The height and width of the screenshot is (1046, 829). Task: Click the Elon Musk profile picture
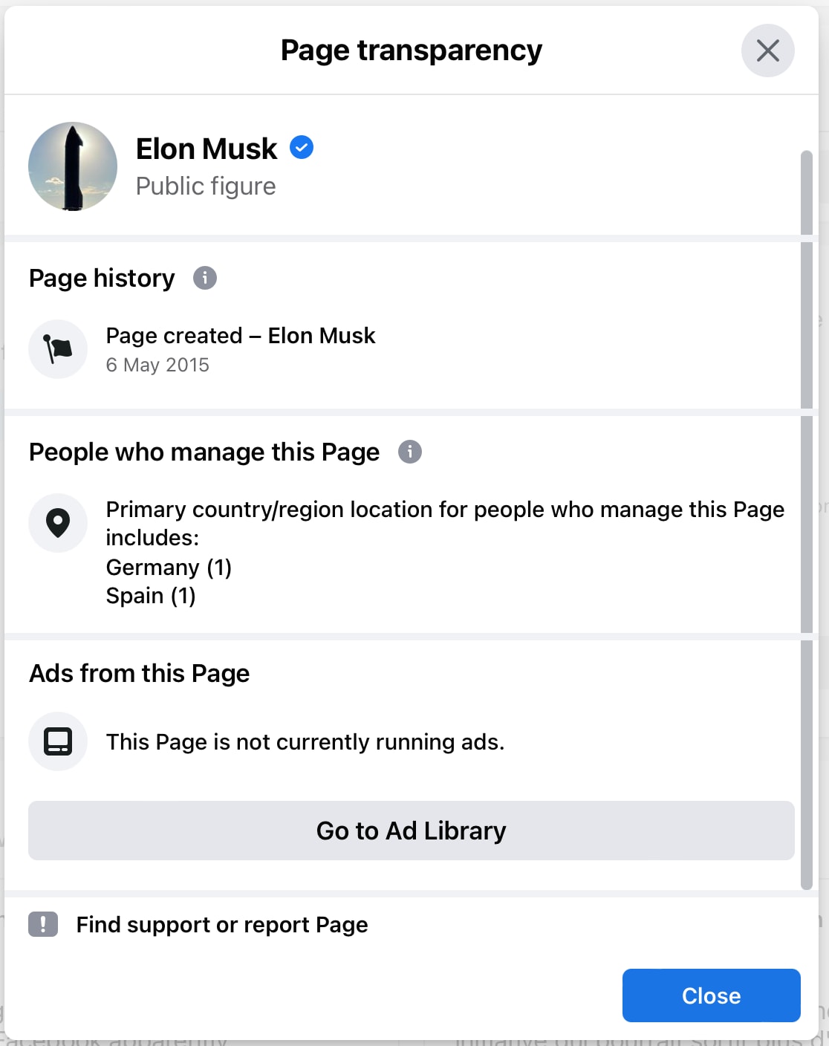[x=73, y=166]
